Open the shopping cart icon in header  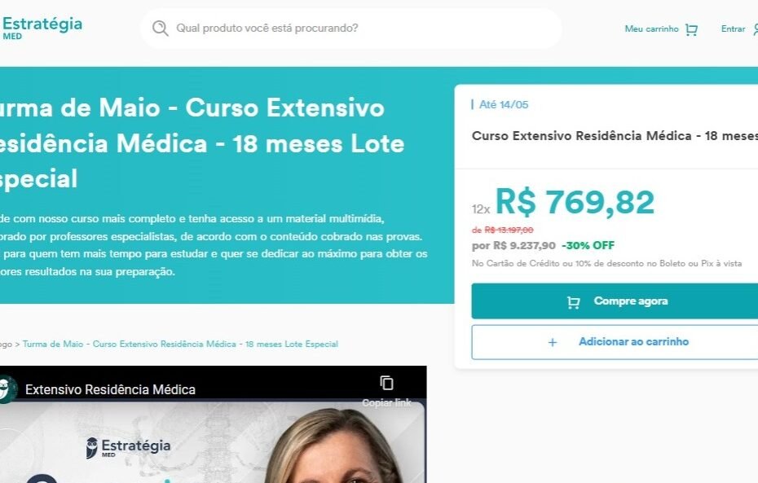tap(692, 29)
